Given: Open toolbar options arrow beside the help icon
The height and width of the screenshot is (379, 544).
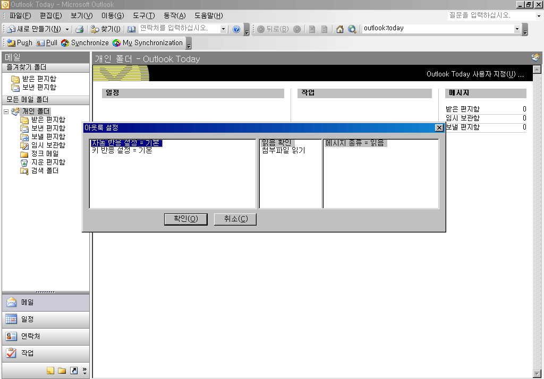Looking at the screenshot, I should [x=246, y=30].
